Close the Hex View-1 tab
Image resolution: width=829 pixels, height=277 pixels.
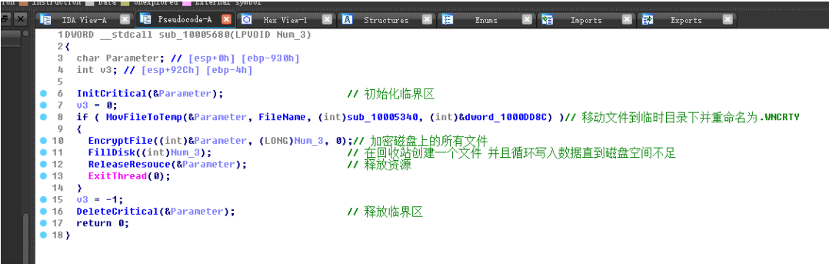pos(328,19)
